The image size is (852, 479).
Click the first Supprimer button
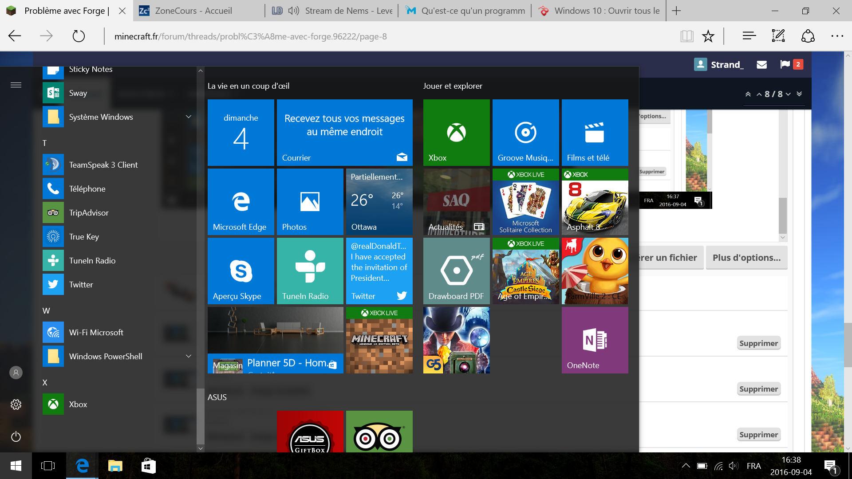click(759, 343)
